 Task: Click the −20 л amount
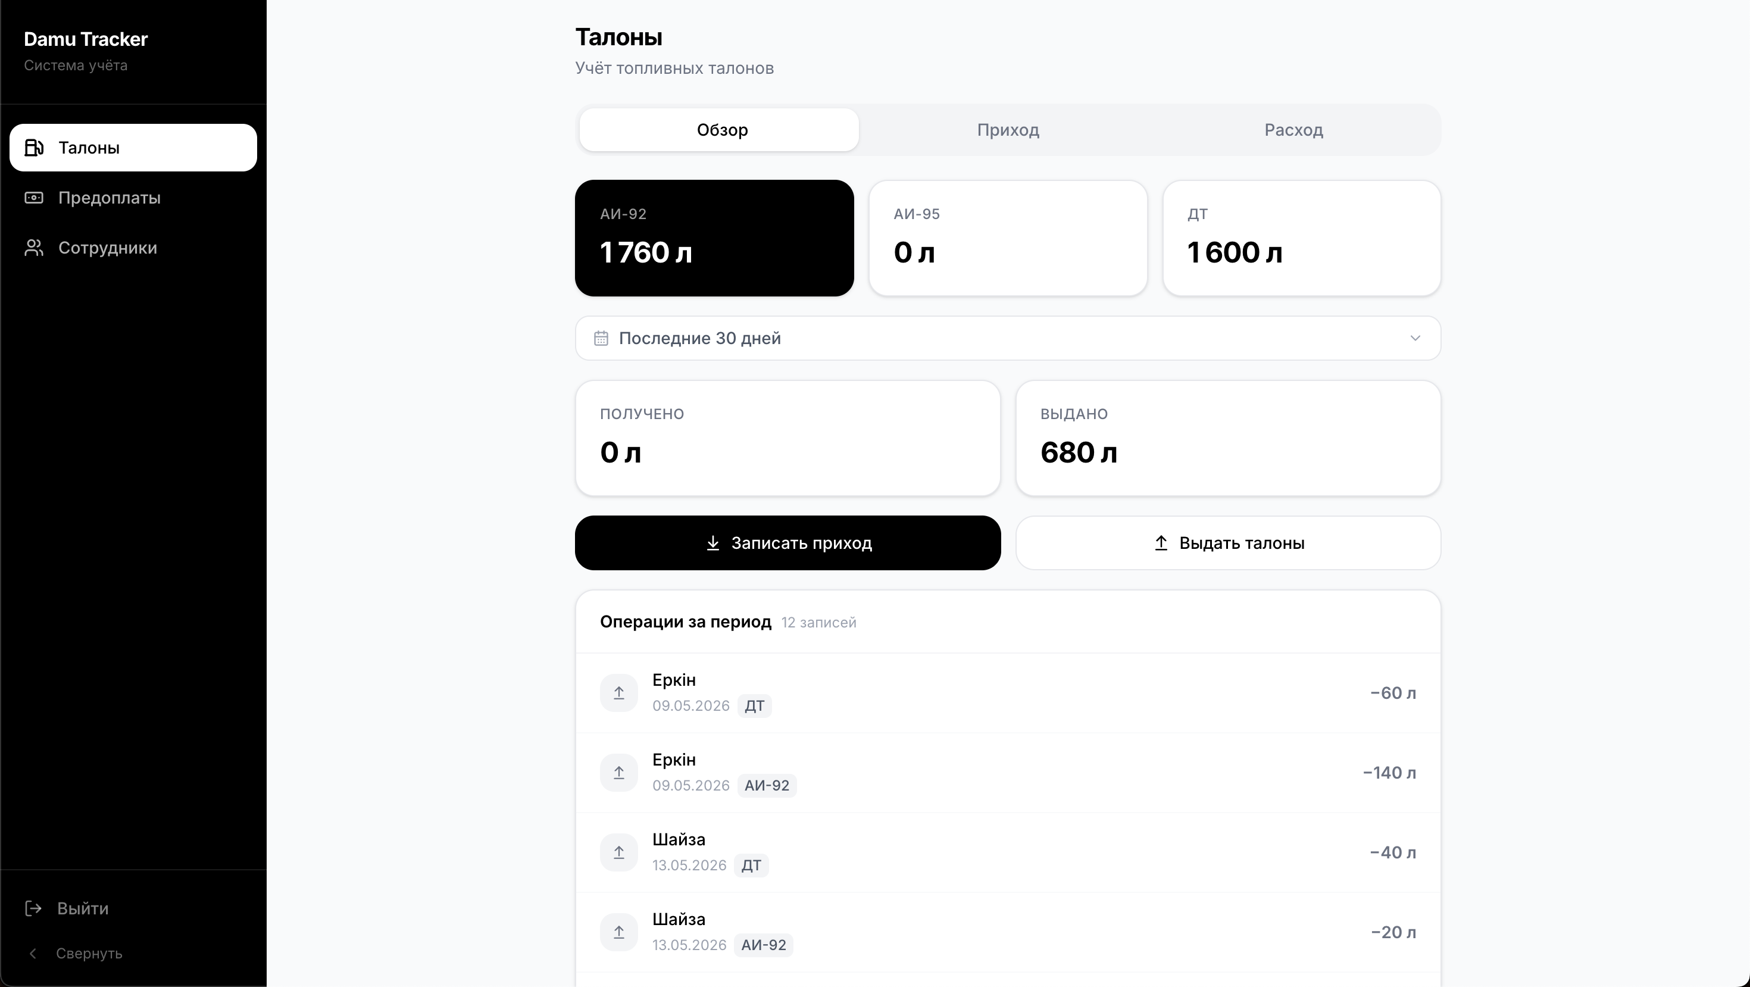click(x=1393, y=932)
